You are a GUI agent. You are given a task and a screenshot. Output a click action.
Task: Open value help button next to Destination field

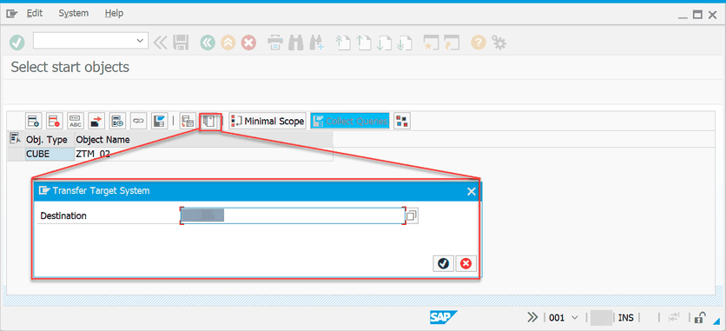click(x=412, y=215)
